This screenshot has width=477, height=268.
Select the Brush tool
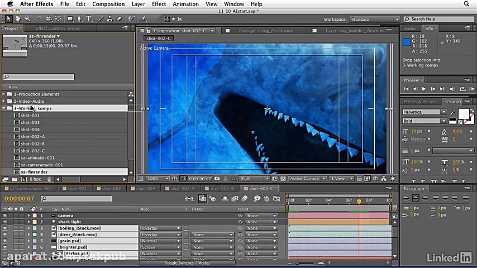click(101, 19)
